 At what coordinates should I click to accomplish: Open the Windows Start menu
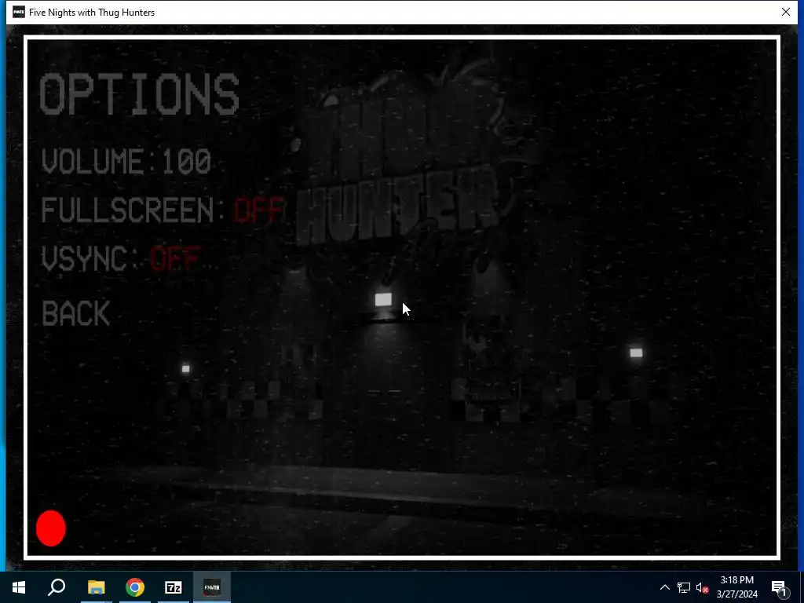(19, 587)
